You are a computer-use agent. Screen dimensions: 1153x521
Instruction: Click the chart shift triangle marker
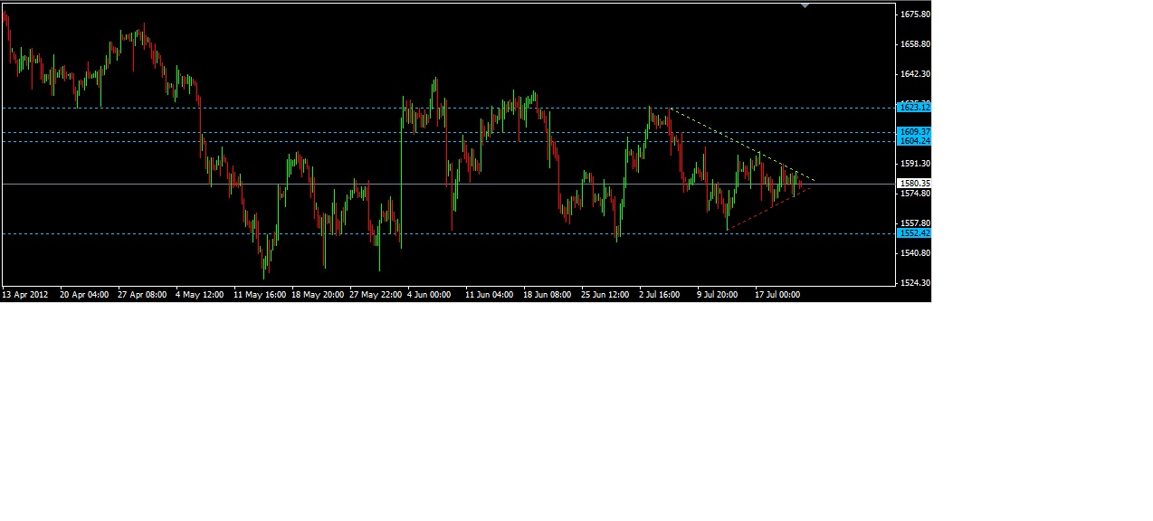[805, 5]
